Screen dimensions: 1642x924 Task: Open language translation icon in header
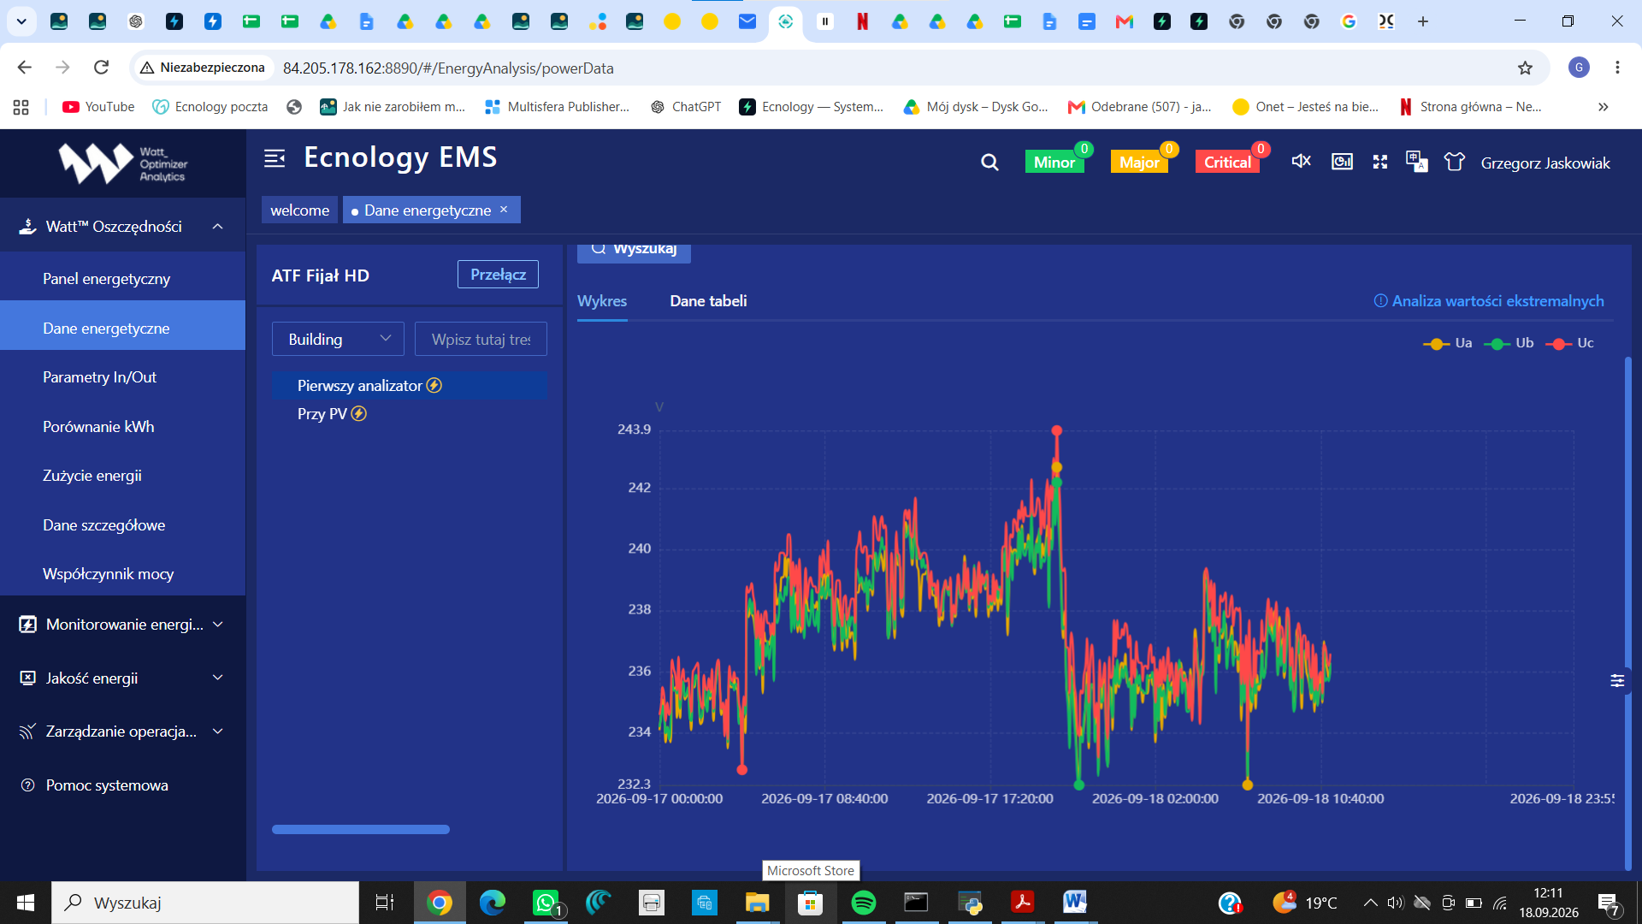(1417, 162)
